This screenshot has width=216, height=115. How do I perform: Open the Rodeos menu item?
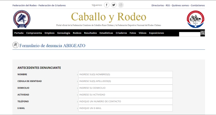click(x=77, y=33)
